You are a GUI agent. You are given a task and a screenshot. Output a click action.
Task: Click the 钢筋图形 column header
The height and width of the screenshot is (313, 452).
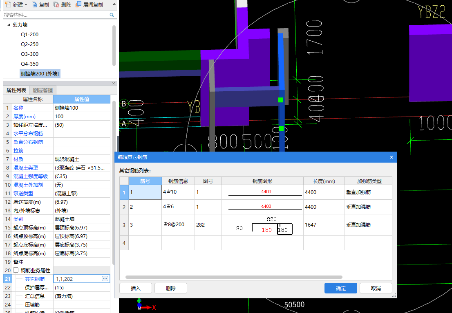click(x=262, y=181)
